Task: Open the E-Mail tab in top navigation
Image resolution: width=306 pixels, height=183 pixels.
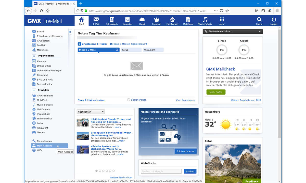Action: 96,21
